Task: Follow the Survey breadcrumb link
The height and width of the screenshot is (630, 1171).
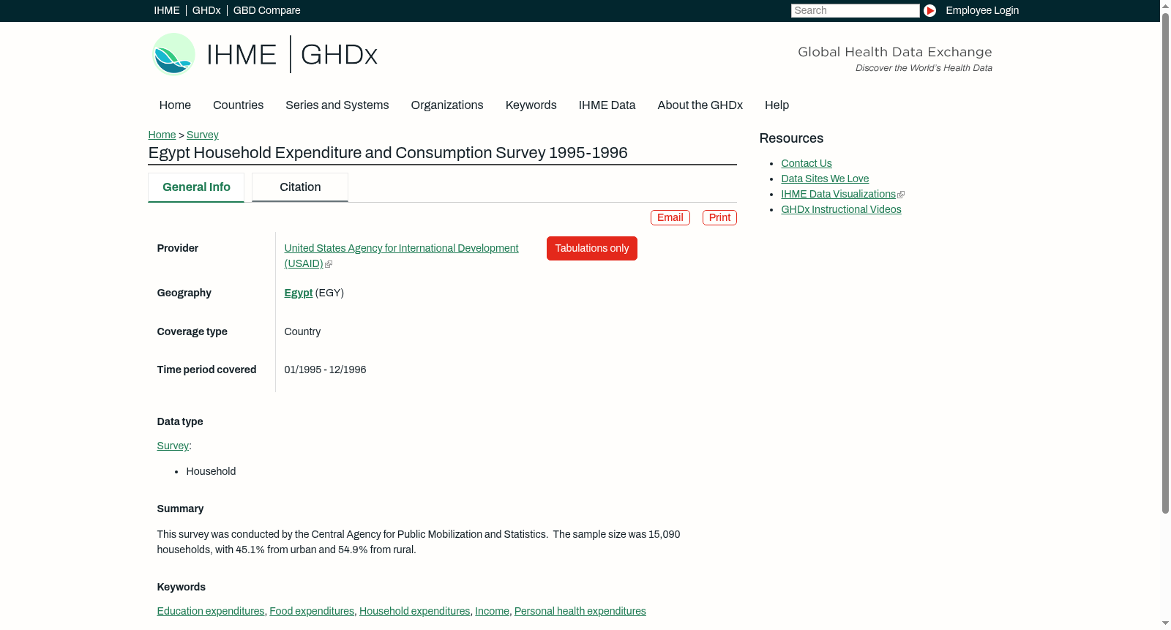Action: coord(203,135)
